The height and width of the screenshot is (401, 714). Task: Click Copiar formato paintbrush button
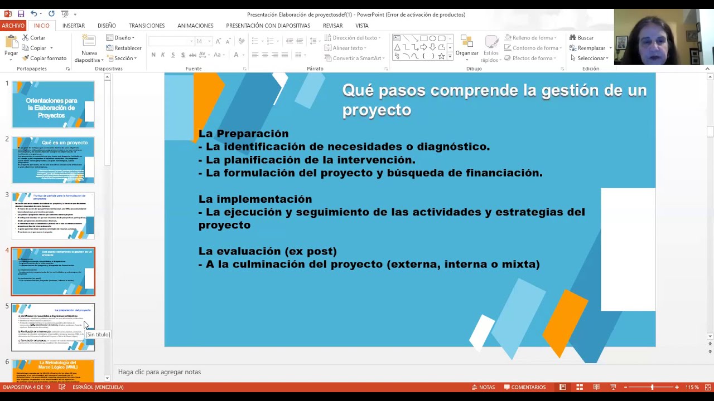pyautogui.click(x=44, y=58)
